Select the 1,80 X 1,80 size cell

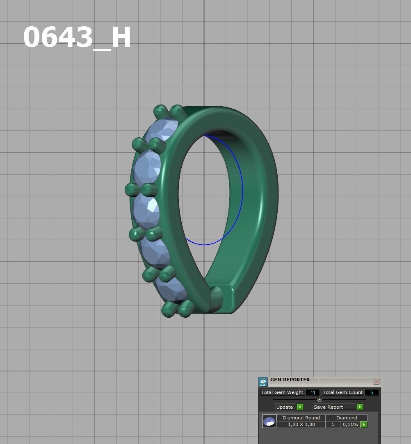(x=301, y=424)
